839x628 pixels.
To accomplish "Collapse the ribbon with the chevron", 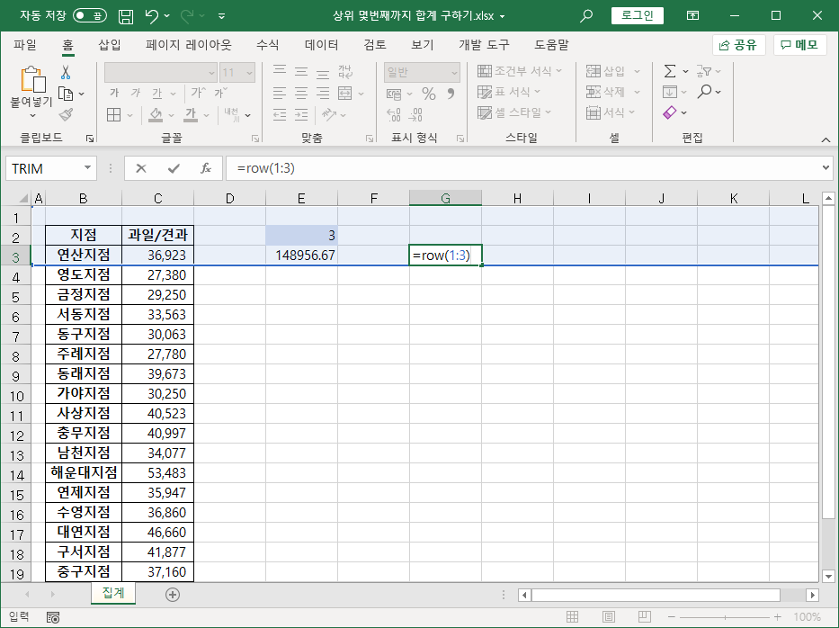I will tap(826, 139).
